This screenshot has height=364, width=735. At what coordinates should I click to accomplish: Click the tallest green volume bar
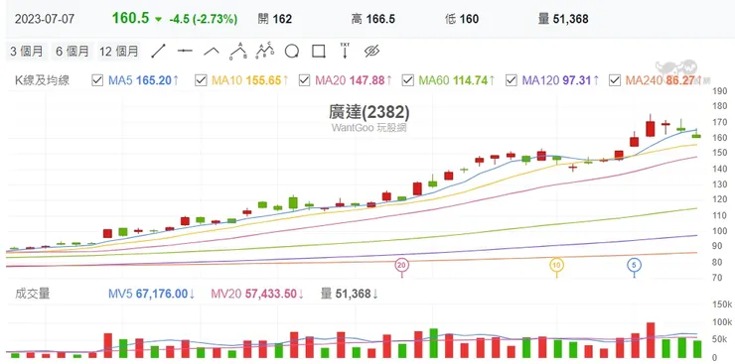433,343
